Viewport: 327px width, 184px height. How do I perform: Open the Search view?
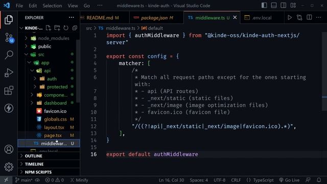pyautogui.click(x=9, y=55)
